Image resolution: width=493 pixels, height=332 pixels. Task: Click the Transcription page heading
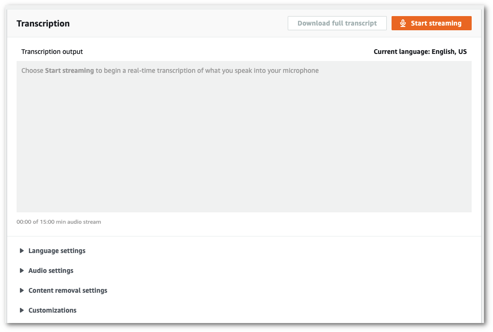[43, 23]
